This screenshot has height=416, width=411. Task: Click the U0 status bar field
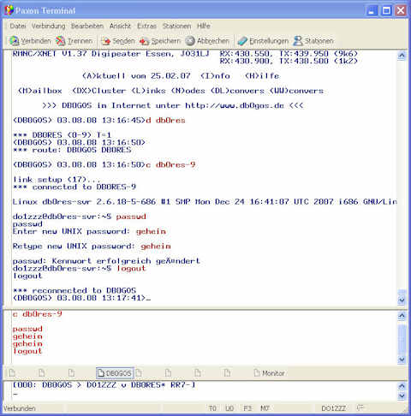pyautogui.click(x=229, y=408)
